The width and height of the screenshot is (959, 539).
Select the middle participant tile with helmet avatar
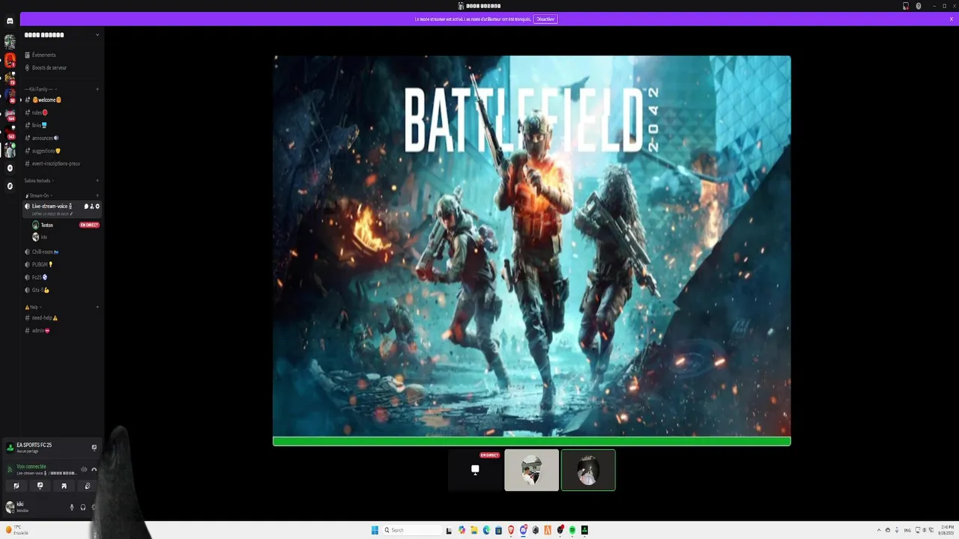click(532, 470)
